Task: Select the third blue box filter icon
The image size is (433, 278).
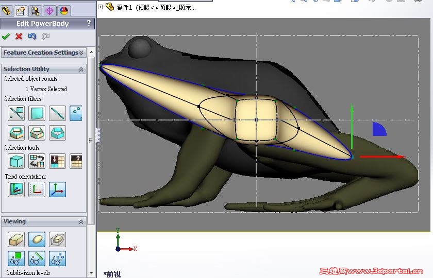Action: click(x=57, y=133)
